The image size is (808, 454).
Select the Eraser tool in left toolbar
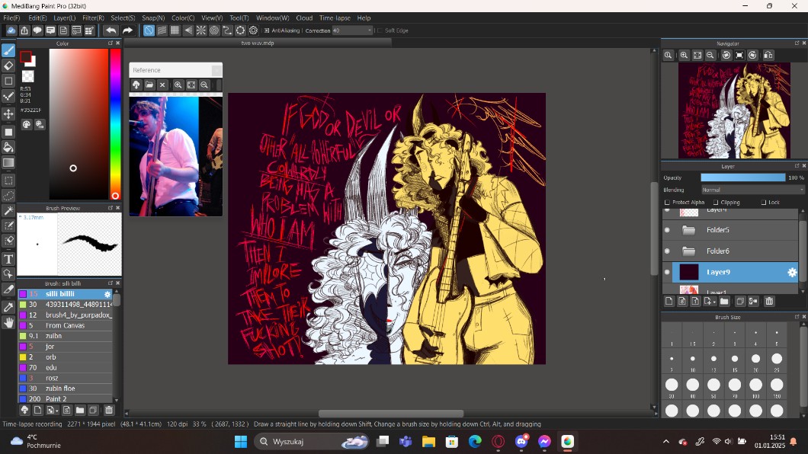[x=8, y=66]
